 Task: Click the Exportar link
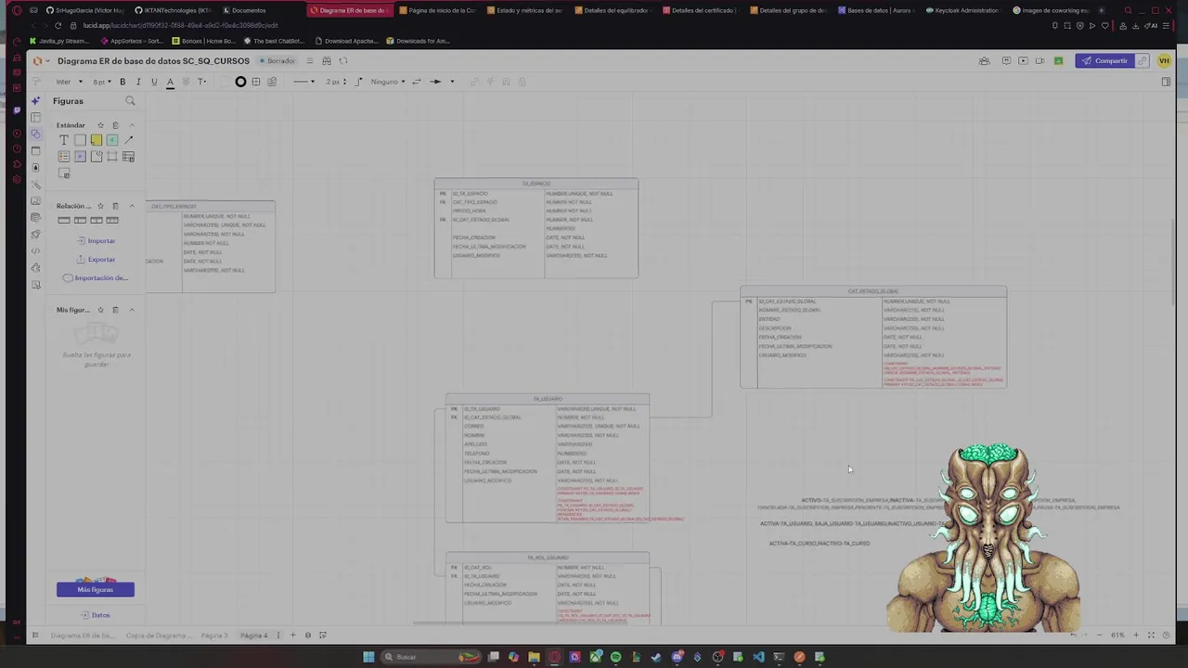point(96,260)
